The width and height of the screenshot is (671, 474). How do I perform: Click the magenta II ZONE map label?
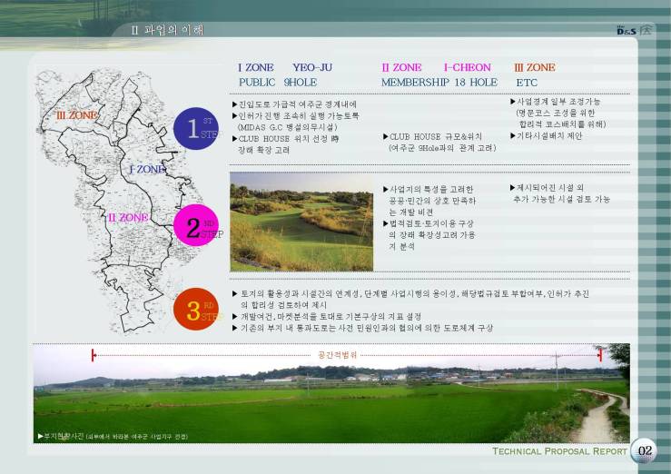(x=127, y=218)
